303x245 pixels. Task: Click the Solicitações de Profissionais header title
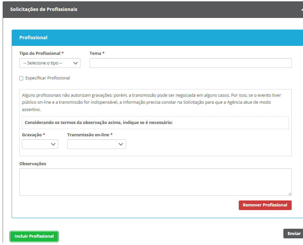click(44, 9)
